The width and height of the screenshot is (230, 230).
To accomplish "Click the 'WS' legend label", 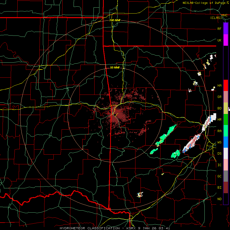I will pos(219,142).
